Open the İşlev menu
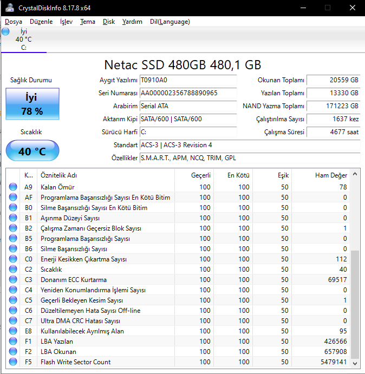365x374 pixels. pos(66,22)
